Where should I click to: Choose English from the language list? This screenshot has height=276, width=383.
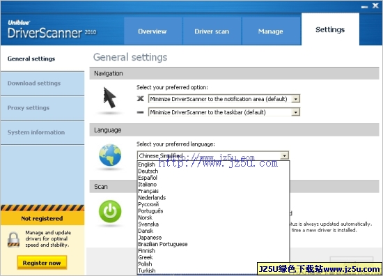[213, 164]
